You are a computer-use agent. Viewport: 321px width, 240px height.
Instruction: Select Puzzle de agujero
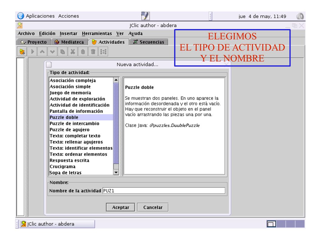click(81, 130)
